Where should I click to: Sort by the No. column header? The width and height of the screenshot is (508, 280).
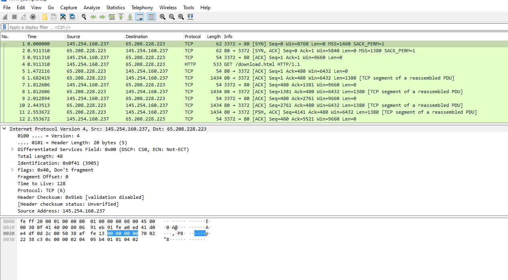click(x=13, y=37)
